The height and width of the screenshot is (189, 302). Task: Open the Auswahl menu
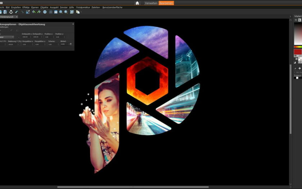click(54, 7)
